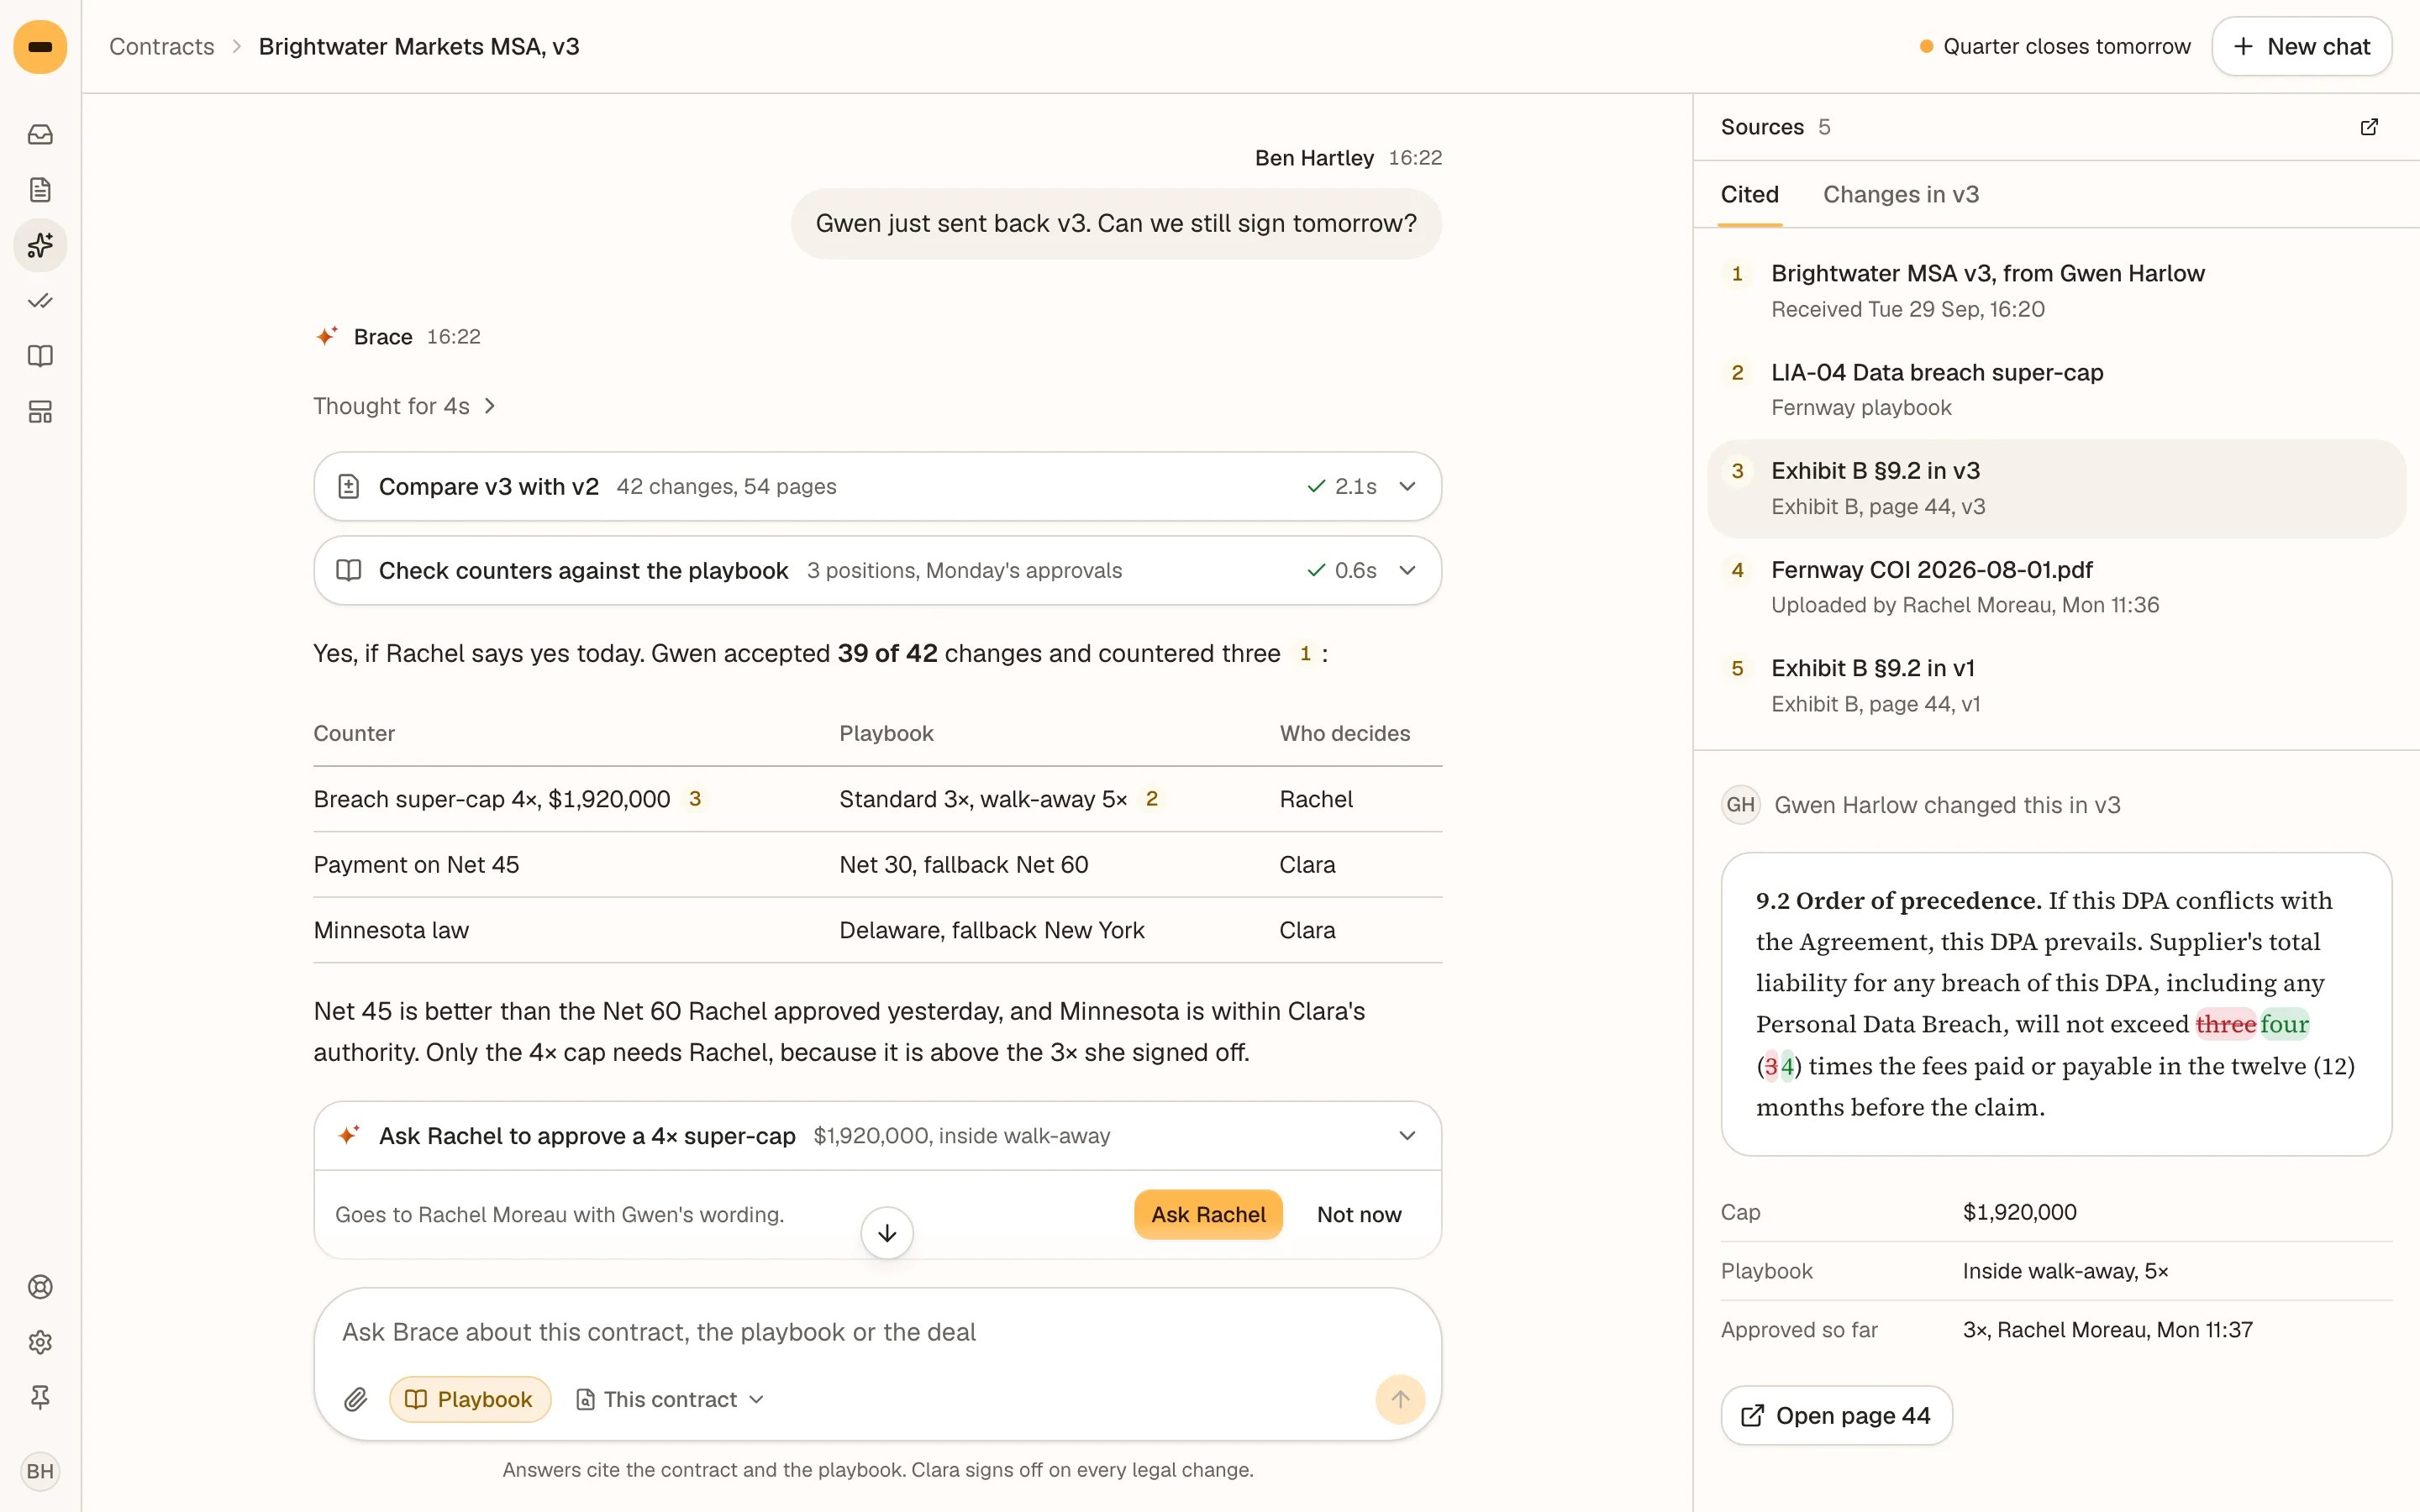The image size is (2420, 1512).
Task: Click the Quarter closes tomorrow status
Action: [2055, 46]
